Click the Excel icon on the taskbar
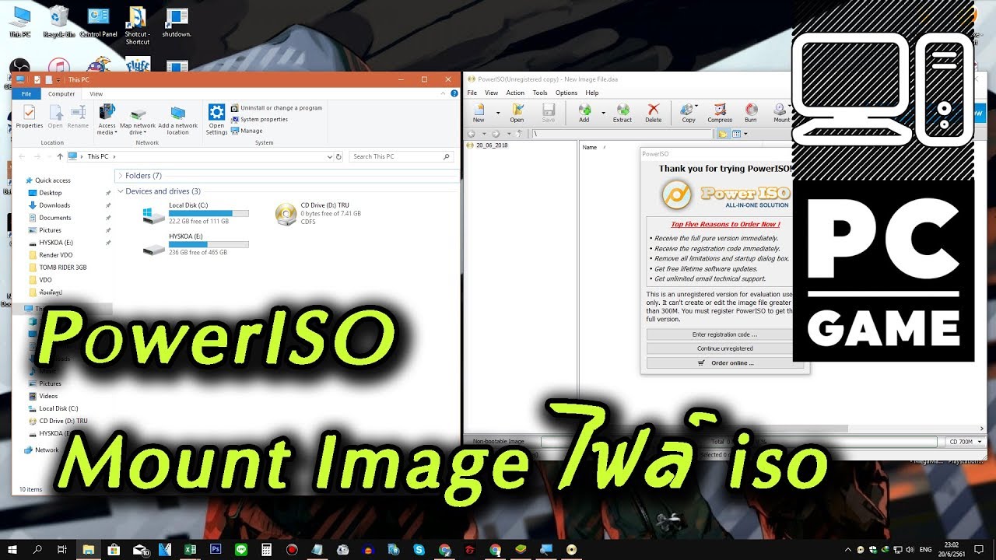Viewport: 996px width, 560px height. point(189,549)
